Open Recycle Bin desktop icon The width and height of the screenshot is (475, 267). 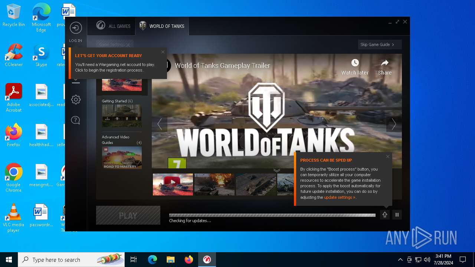14,15
